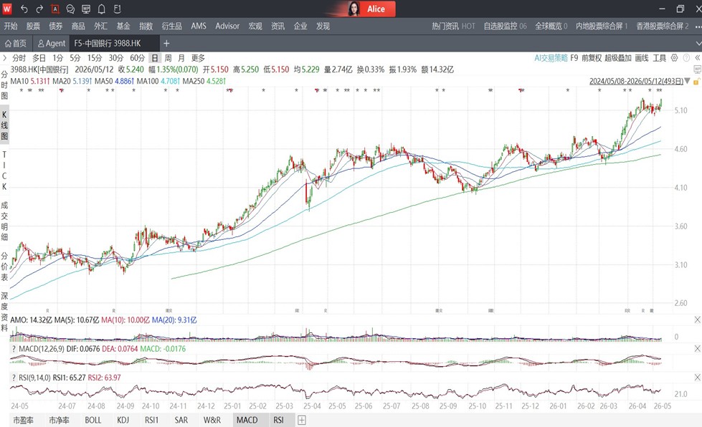702x427 pixels.
Task: Click the F1 help icon
Action: click(118, 9)
